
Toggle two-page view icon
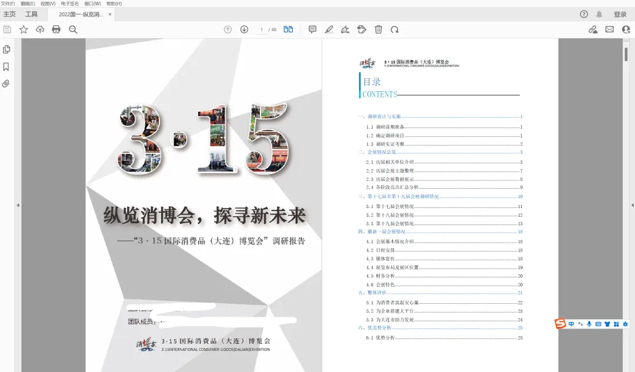pyautogui.click(x=288, y=29)
